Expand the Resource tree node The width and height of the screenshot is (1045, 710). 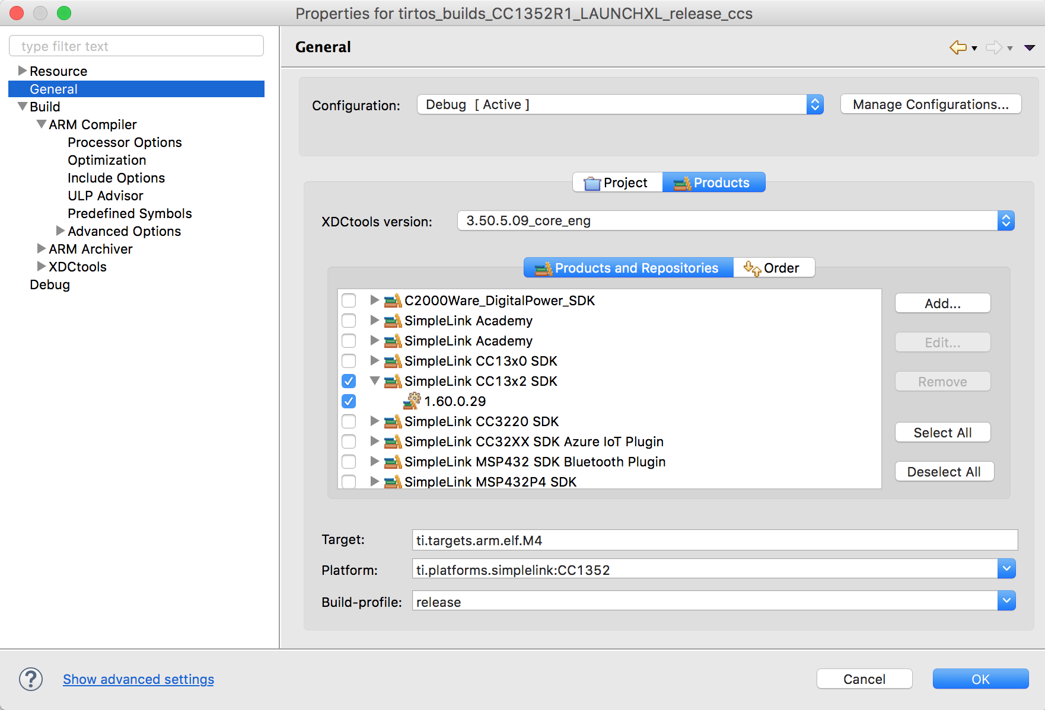point(23,71)
